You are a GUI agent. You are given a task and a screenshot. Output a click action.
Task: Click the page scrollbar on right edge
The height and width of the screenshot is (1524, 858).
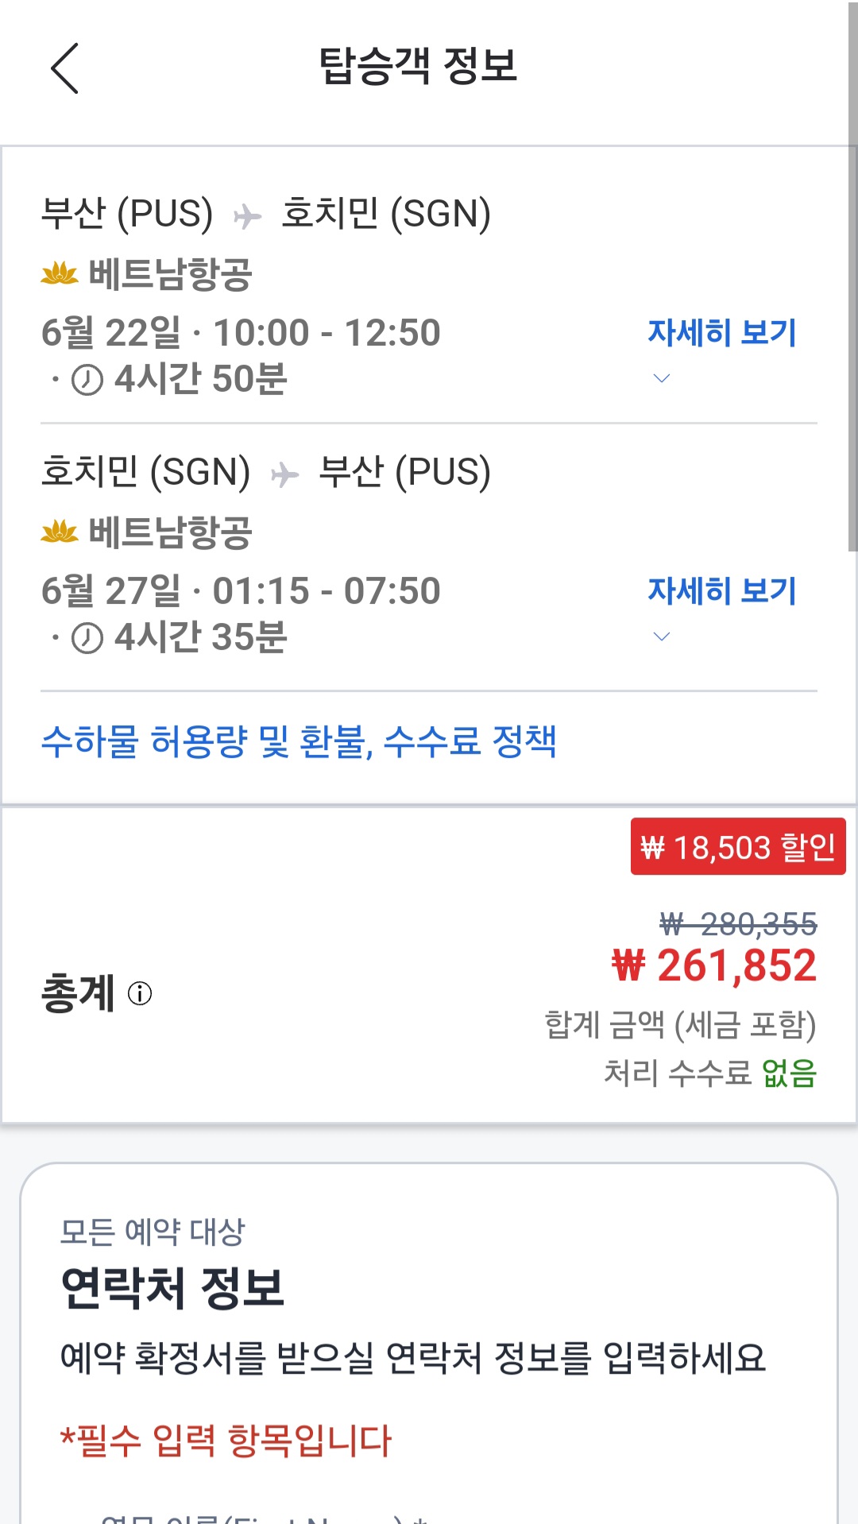[x=852, y=278]
